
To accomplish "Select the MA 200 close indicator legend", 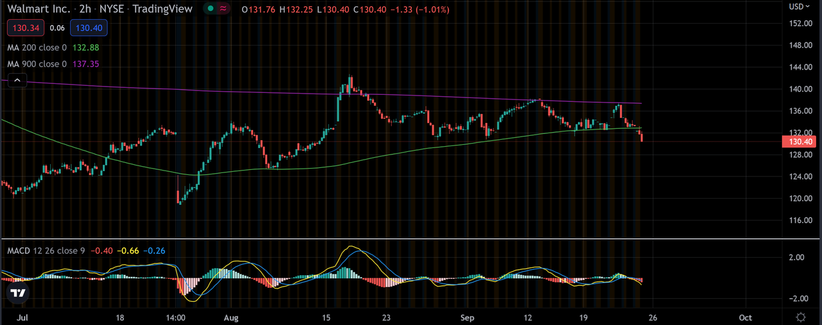I will coord(53,47).
